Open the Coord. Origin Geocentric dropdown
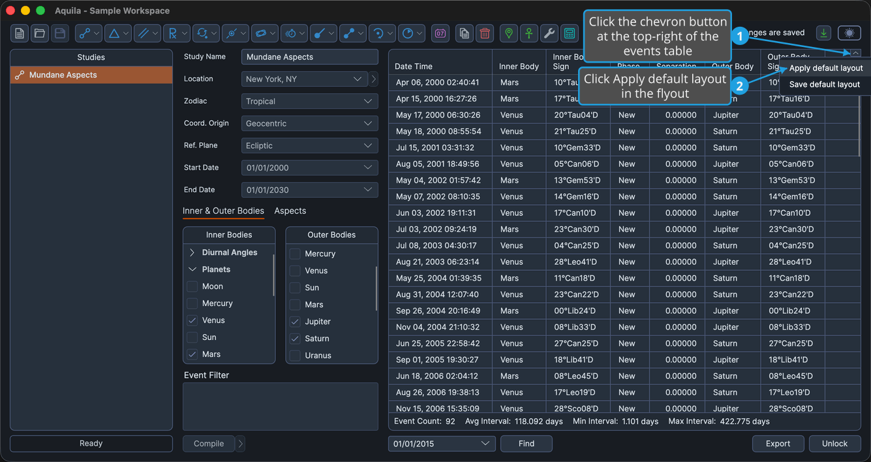871x462 pixels. (x=309, y=123)
